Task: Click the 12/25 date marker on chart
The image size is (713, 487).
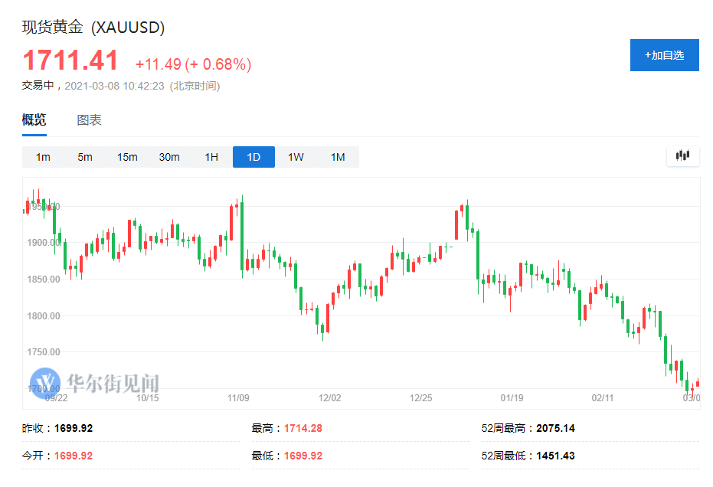Action: pos(422,398)
